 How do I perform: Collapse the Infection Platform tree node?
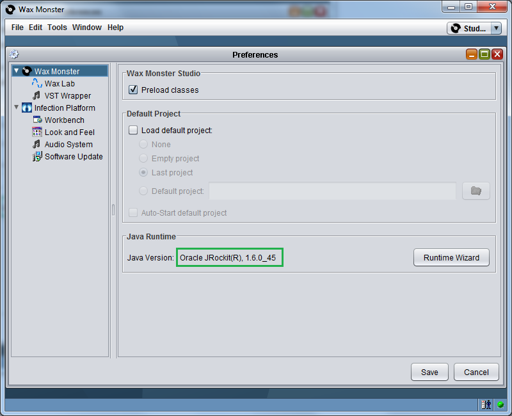[17, 108]
